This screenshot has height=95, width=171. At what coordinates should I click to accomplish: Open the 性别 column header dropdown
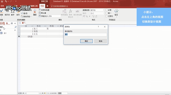point(58,26)
